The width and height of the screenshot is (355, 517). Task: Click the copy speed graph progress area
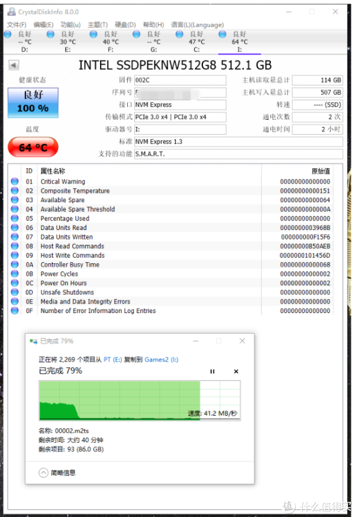pyautogui.click(x=140, y=400)
